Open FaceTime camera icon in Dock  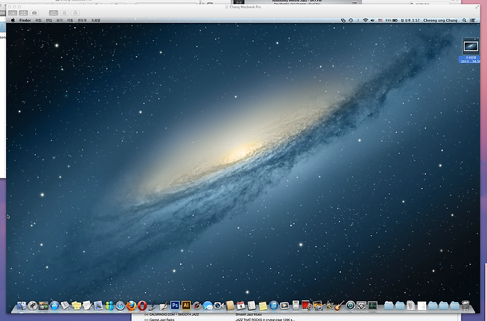[x=219, y=305]
